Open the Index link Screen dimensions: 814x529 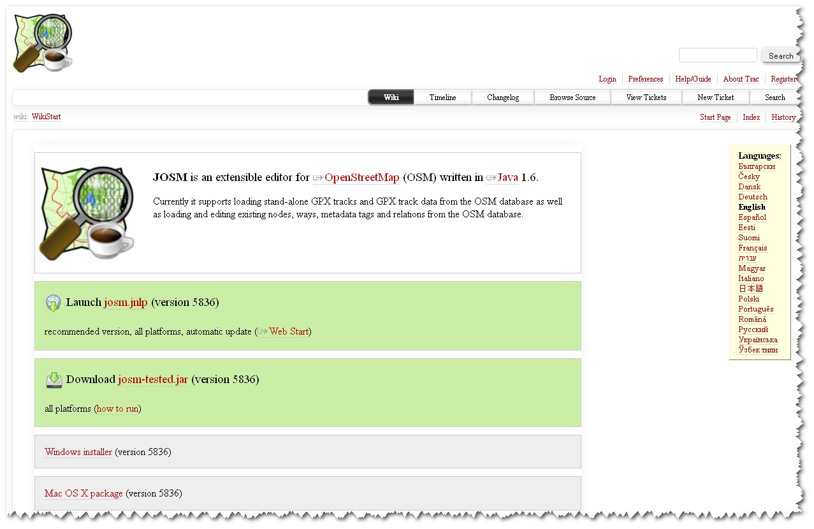coord(752,117)
